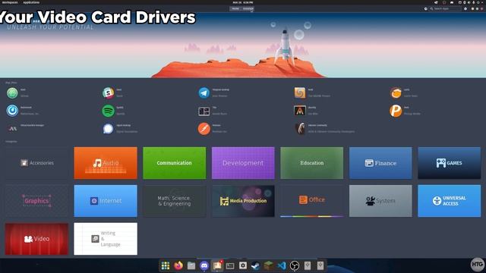Browse the Finance category
The height and width of the screenshot is (273, 486).
(380, 163)
